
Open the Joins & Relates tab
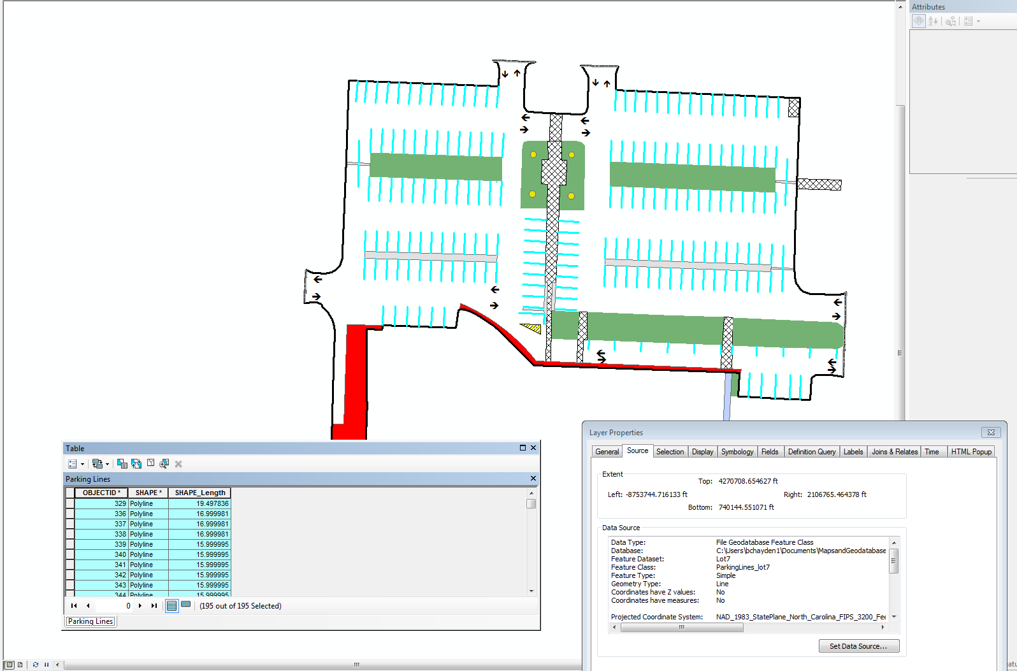(895, 452)
